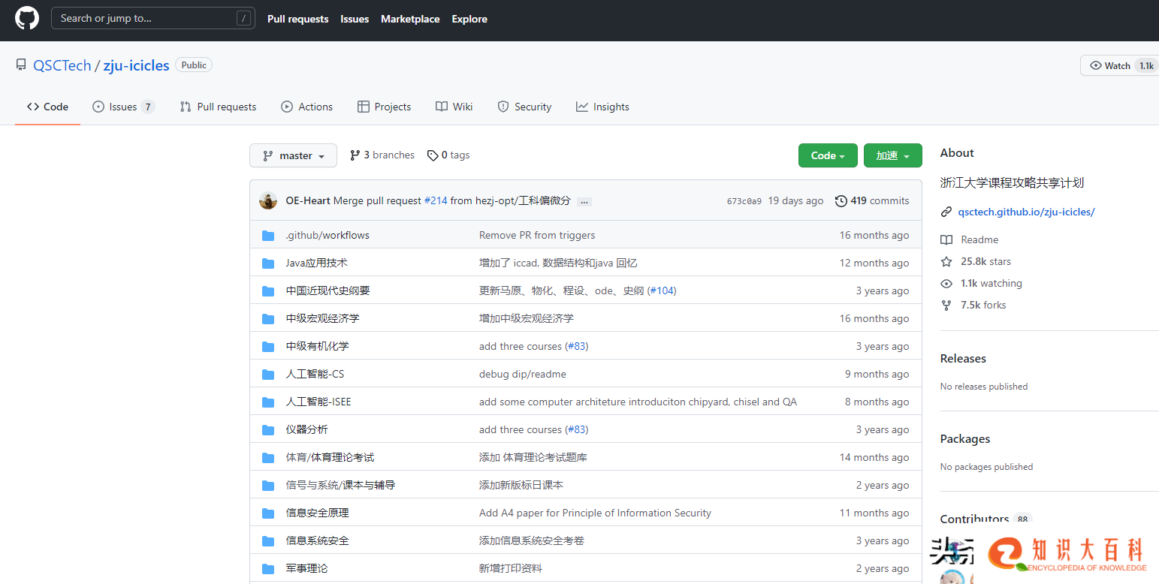Open Explore in the top header
This screenshot has width=1159, height=584.
tap(469, 19)
